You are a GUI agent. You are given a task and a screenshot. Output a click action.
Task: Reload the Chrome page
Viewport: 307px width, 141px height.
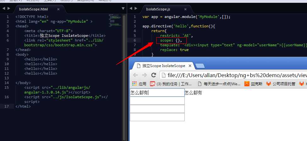(154, 75)
